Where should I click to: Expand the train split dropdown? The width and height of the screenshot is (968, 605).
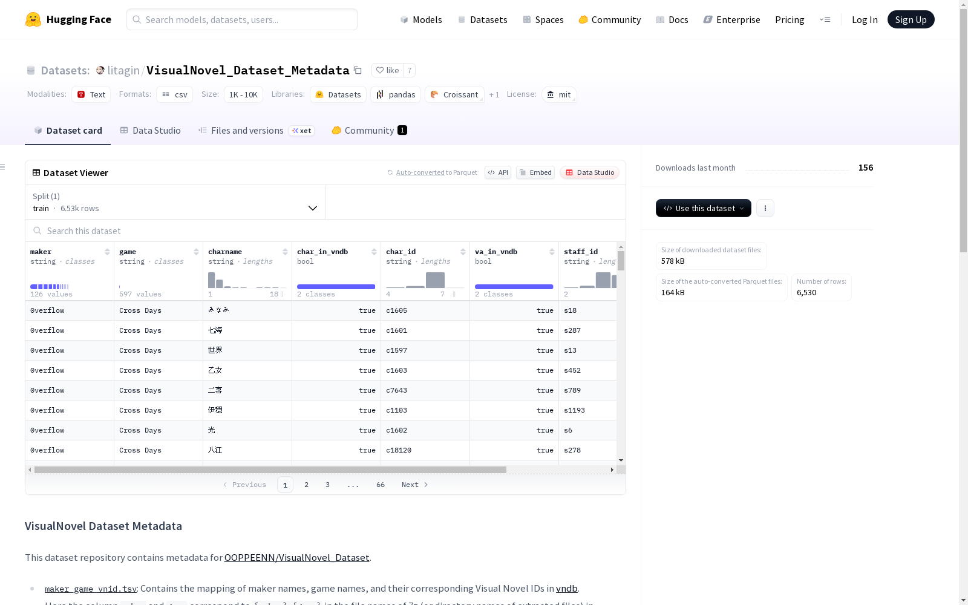click(x=175, y=202)
